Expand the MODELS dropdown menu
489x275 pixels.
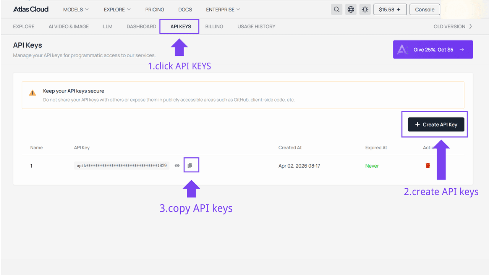76,10
